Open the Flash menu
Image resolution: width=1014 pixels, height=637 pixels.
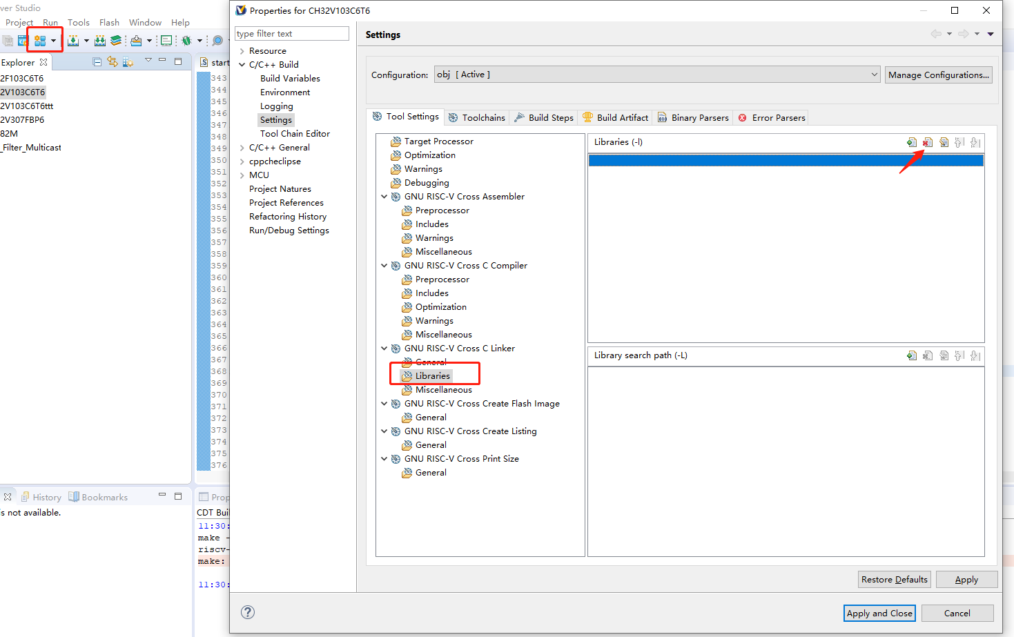[109, 23]
